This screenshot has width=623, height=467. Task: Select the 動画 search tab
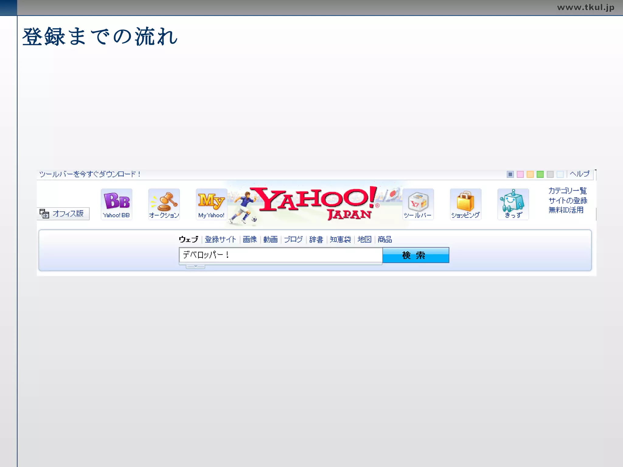(x=270, y=240)
